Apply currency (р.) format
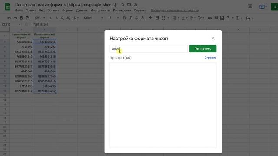 point(50,18)
